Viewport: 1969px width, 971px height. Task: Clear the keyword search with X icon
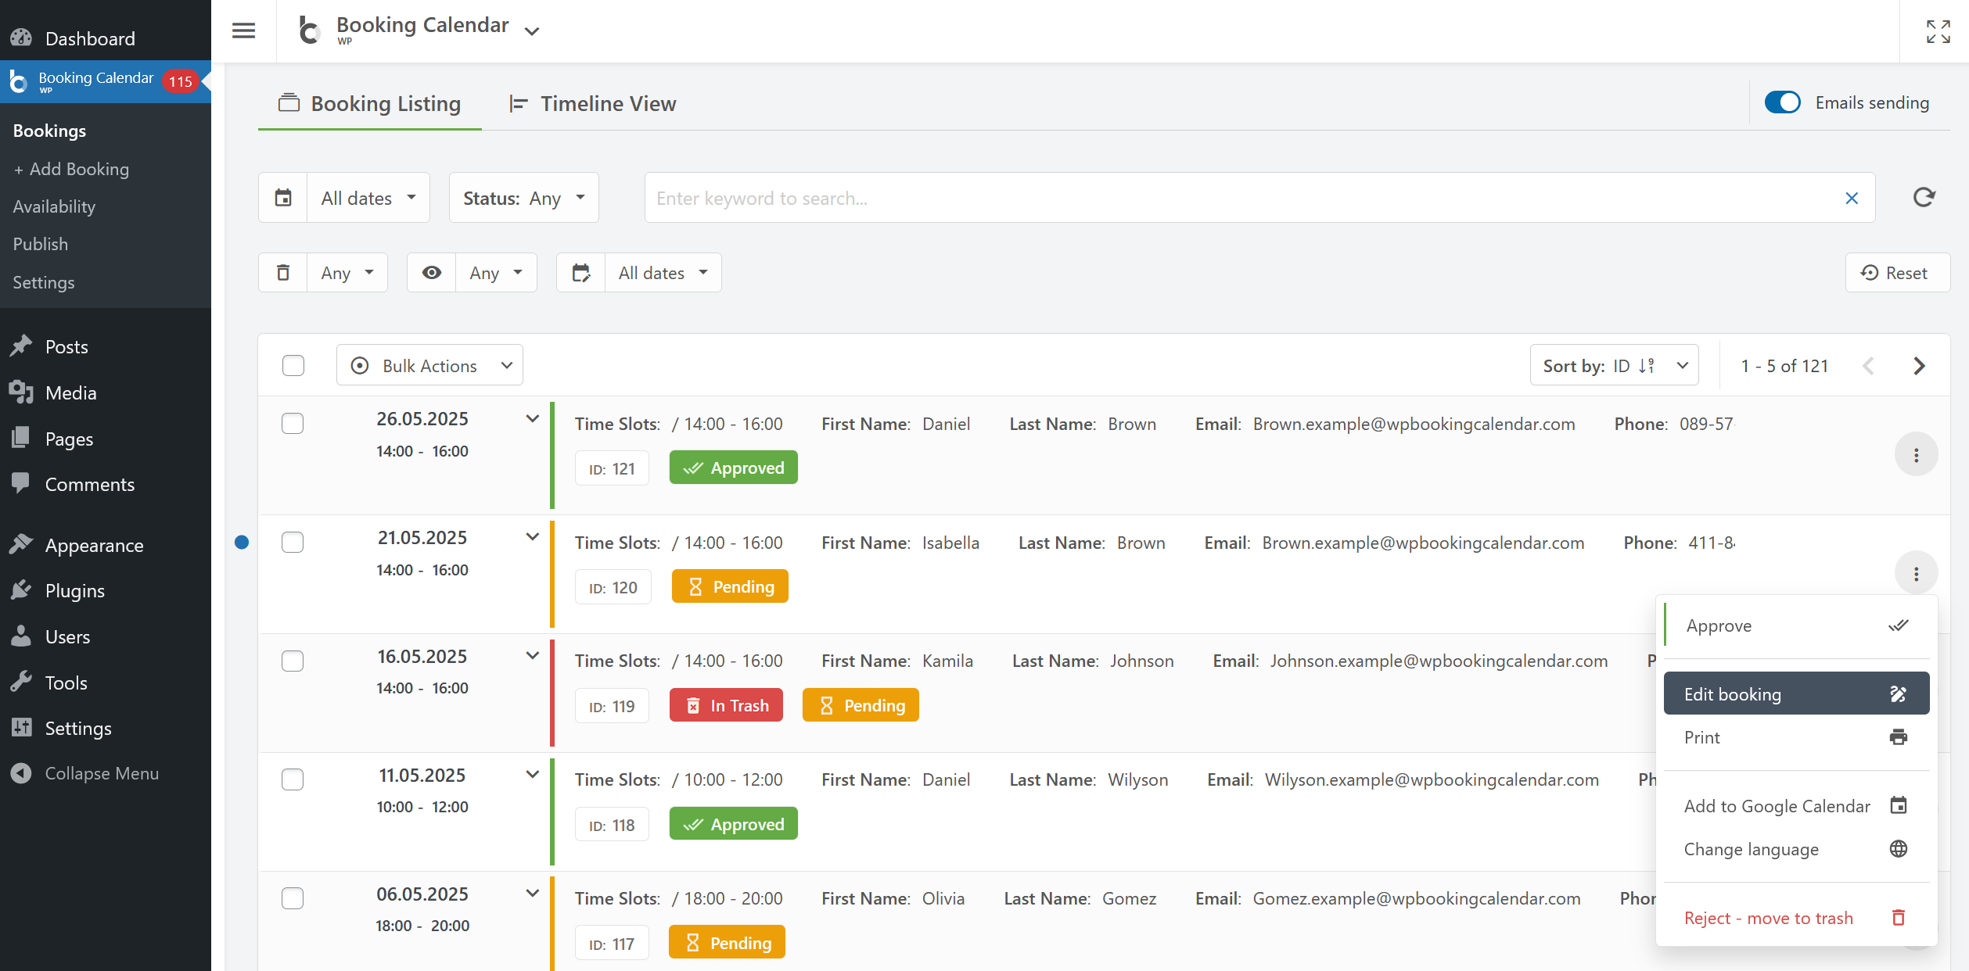click(1851, 198)
